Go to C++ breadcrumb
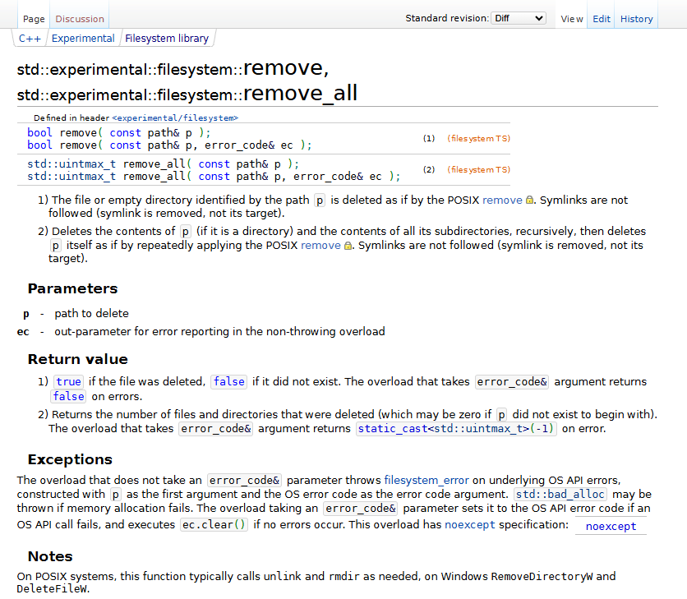This screenshot has height=599, width=687. [30, 39]
